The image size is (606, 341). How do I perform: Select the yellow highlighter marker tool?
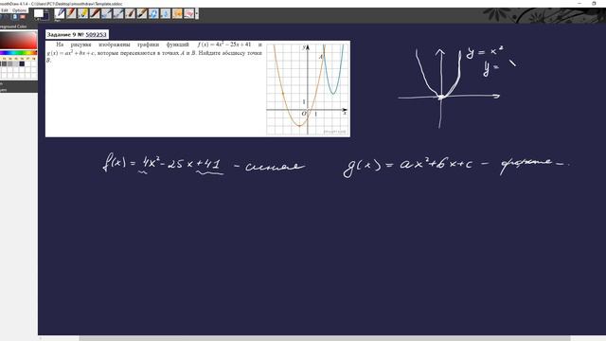coord(83,14)
